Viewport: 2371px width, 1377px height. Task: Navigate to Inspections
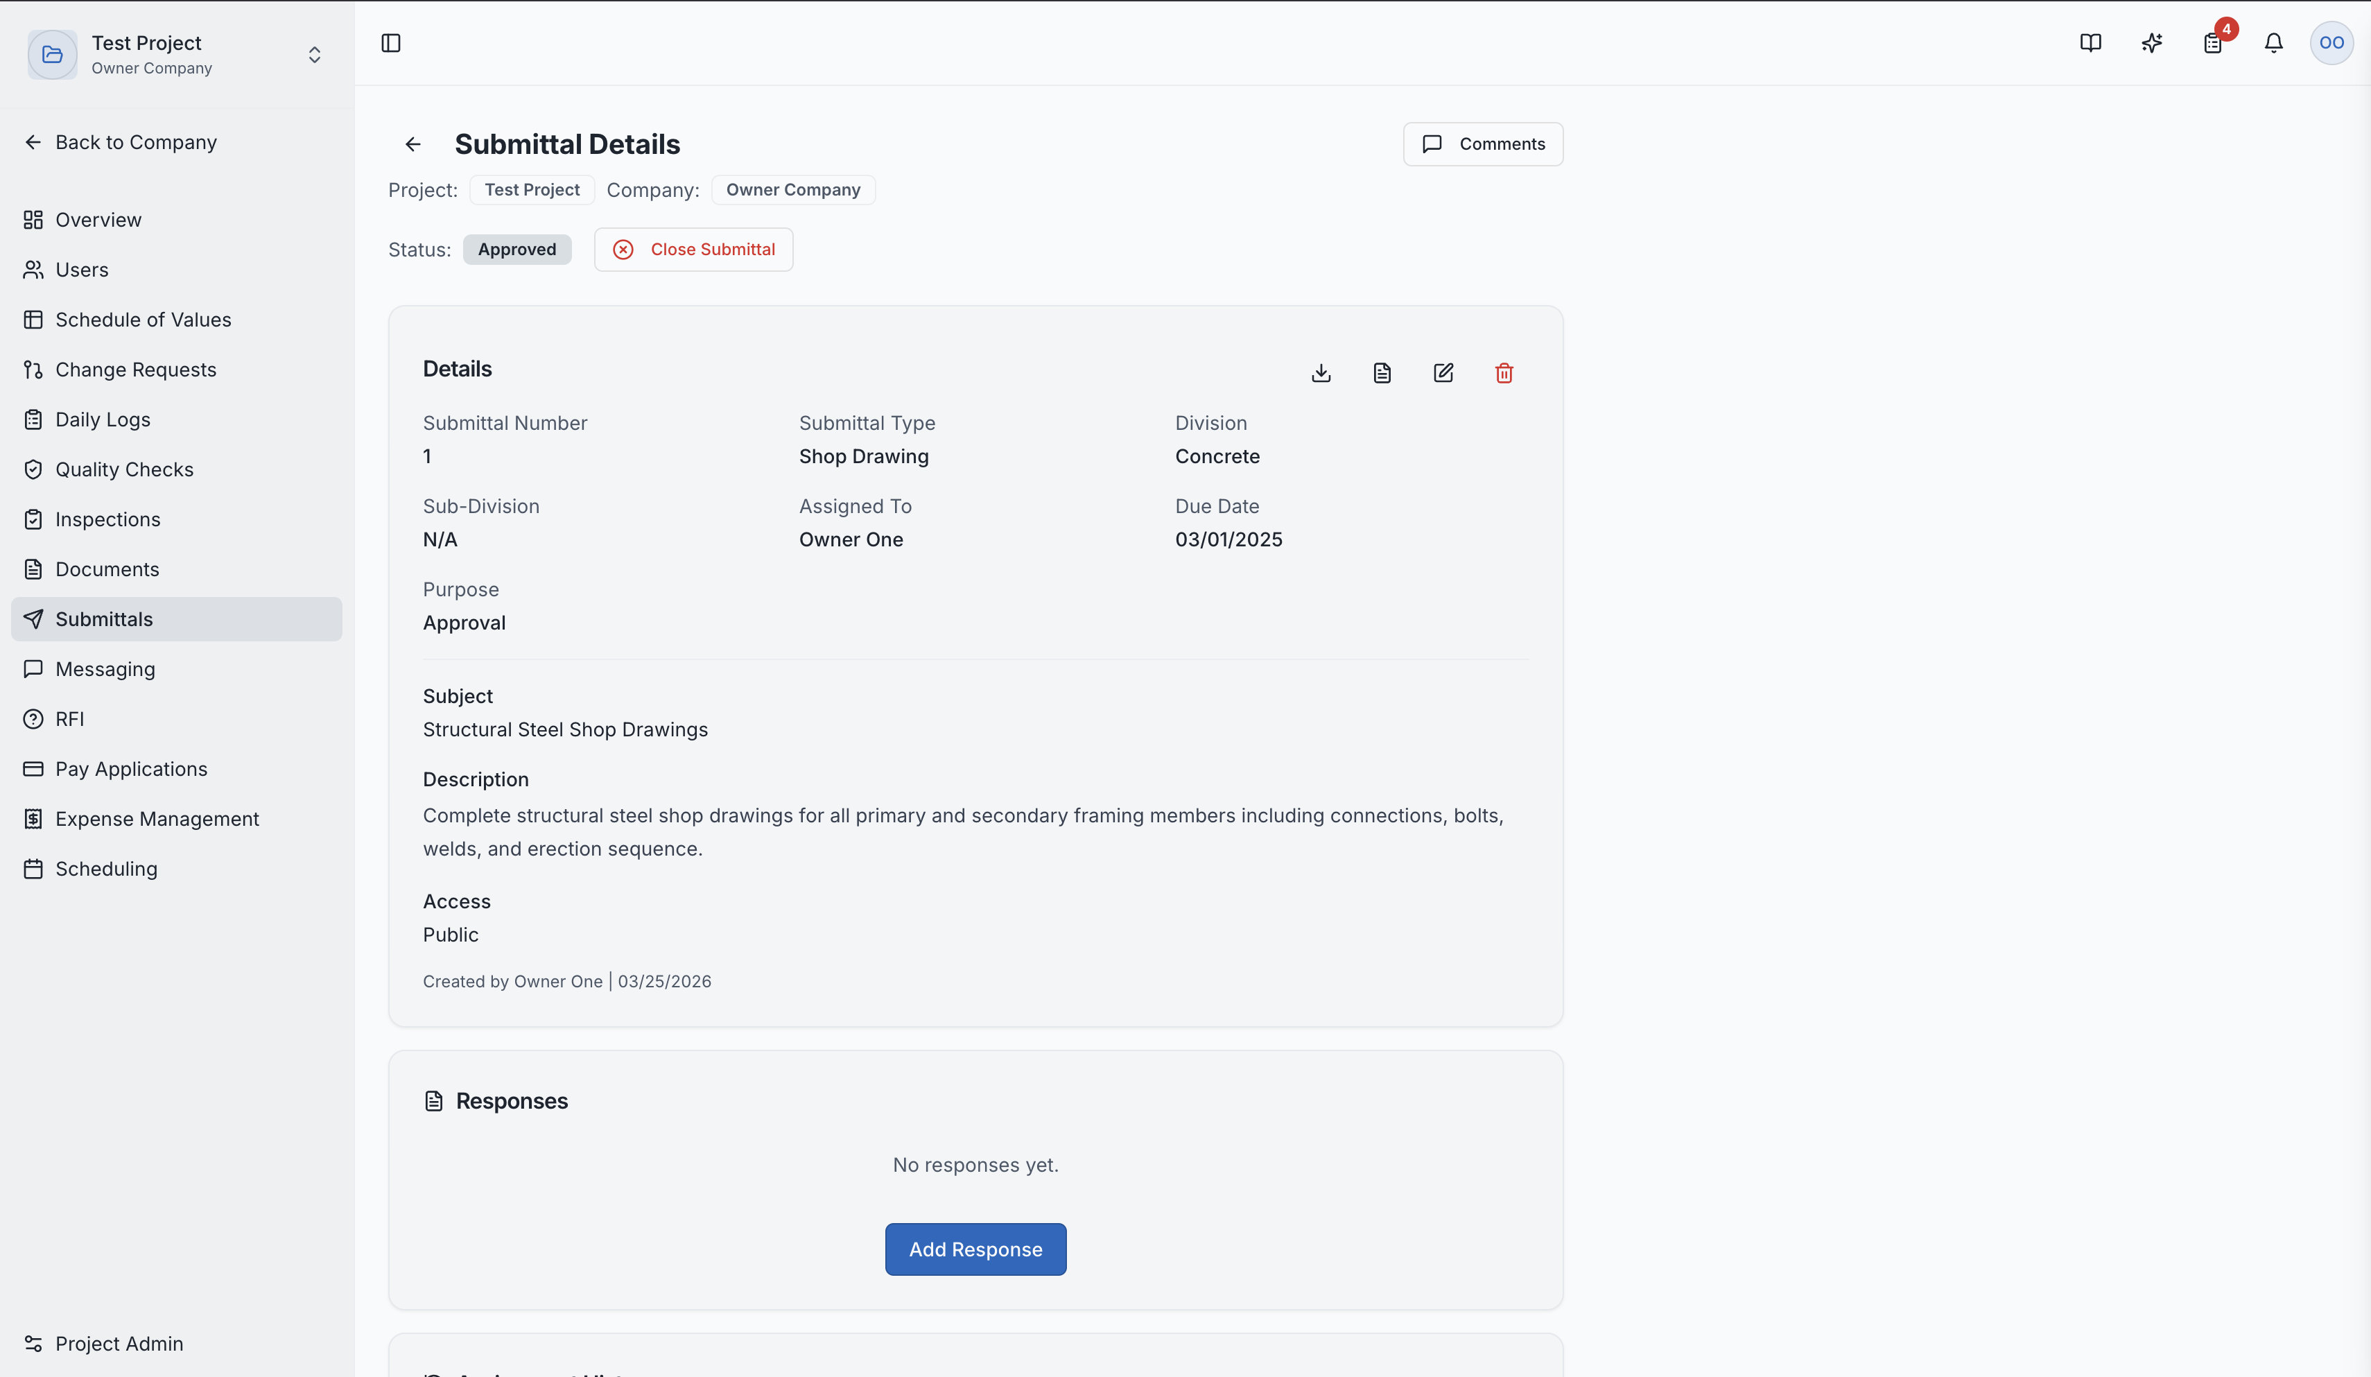point(177,519)
